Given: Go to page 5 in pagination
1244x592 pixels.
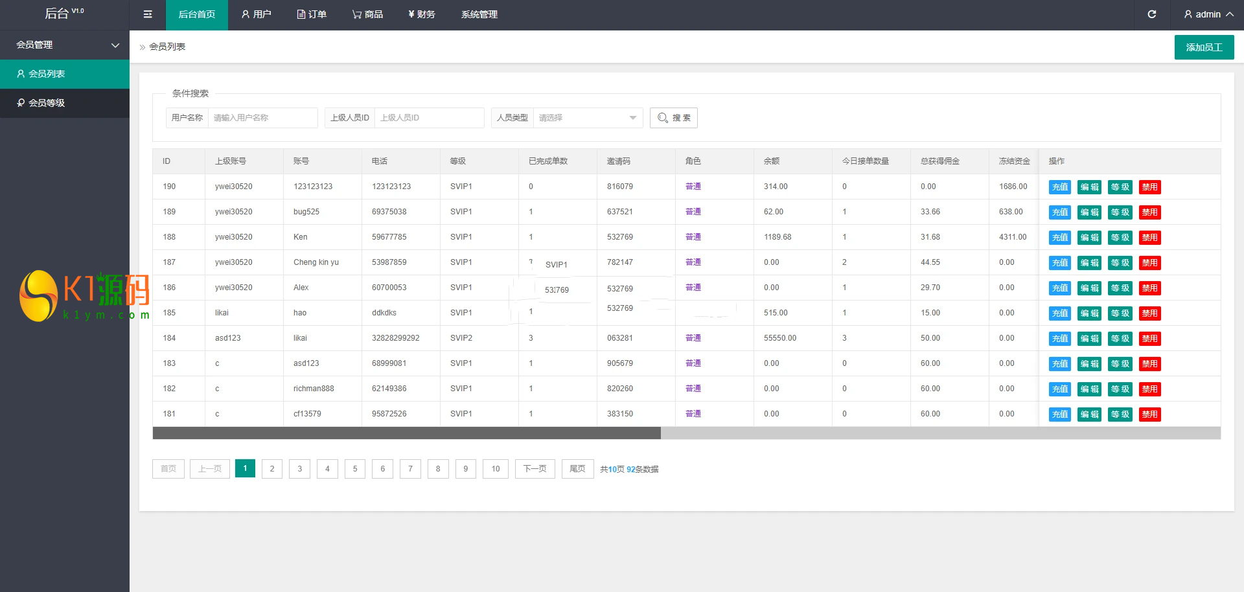Looking at the screenshot, I should click(355, 469).
